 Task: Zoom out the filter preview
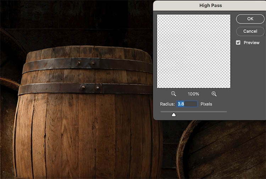[x=173, y=94]
